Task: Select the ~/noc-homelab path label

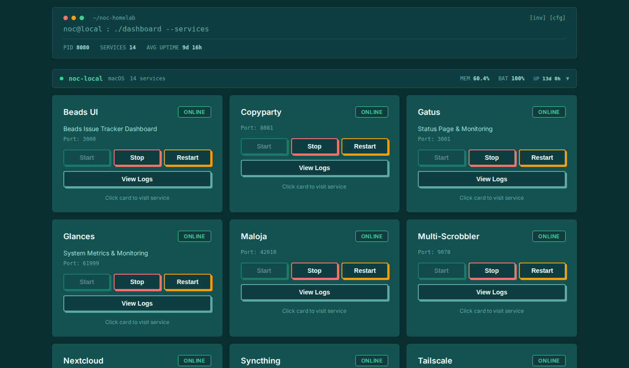Action: pyautogui.click(x=114, y=18)
